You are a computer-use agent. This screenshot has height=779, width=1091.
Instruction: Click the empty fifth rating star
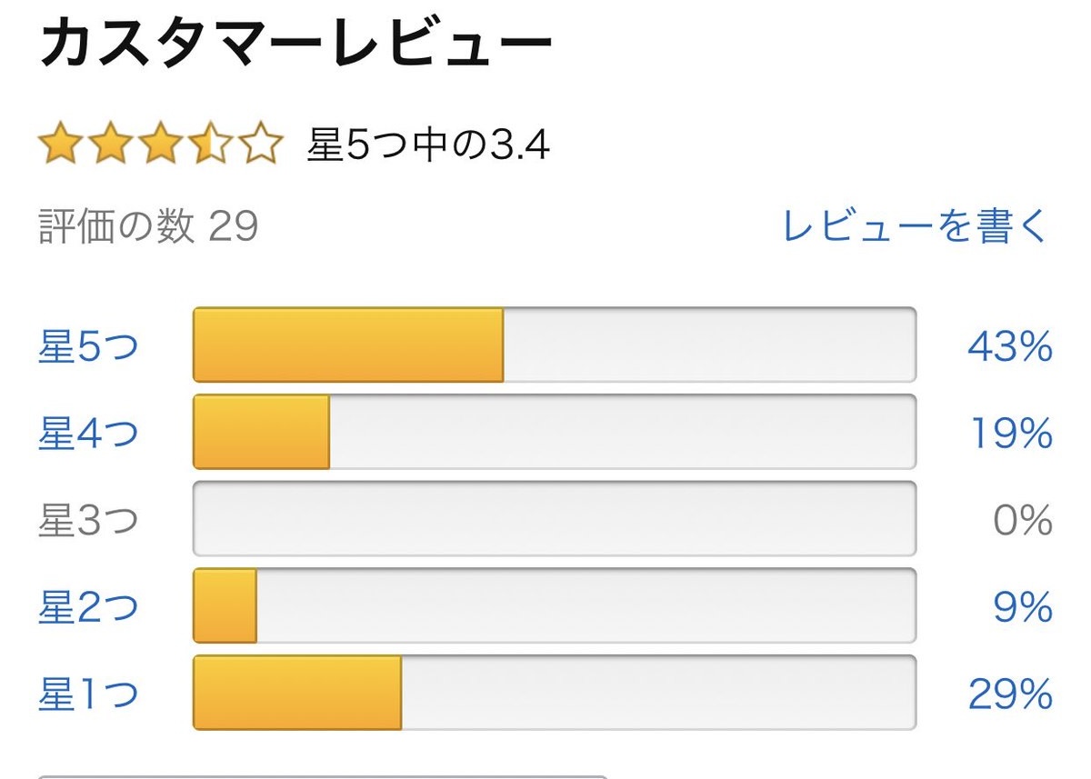pyautogui.click(x=261, y=145)
